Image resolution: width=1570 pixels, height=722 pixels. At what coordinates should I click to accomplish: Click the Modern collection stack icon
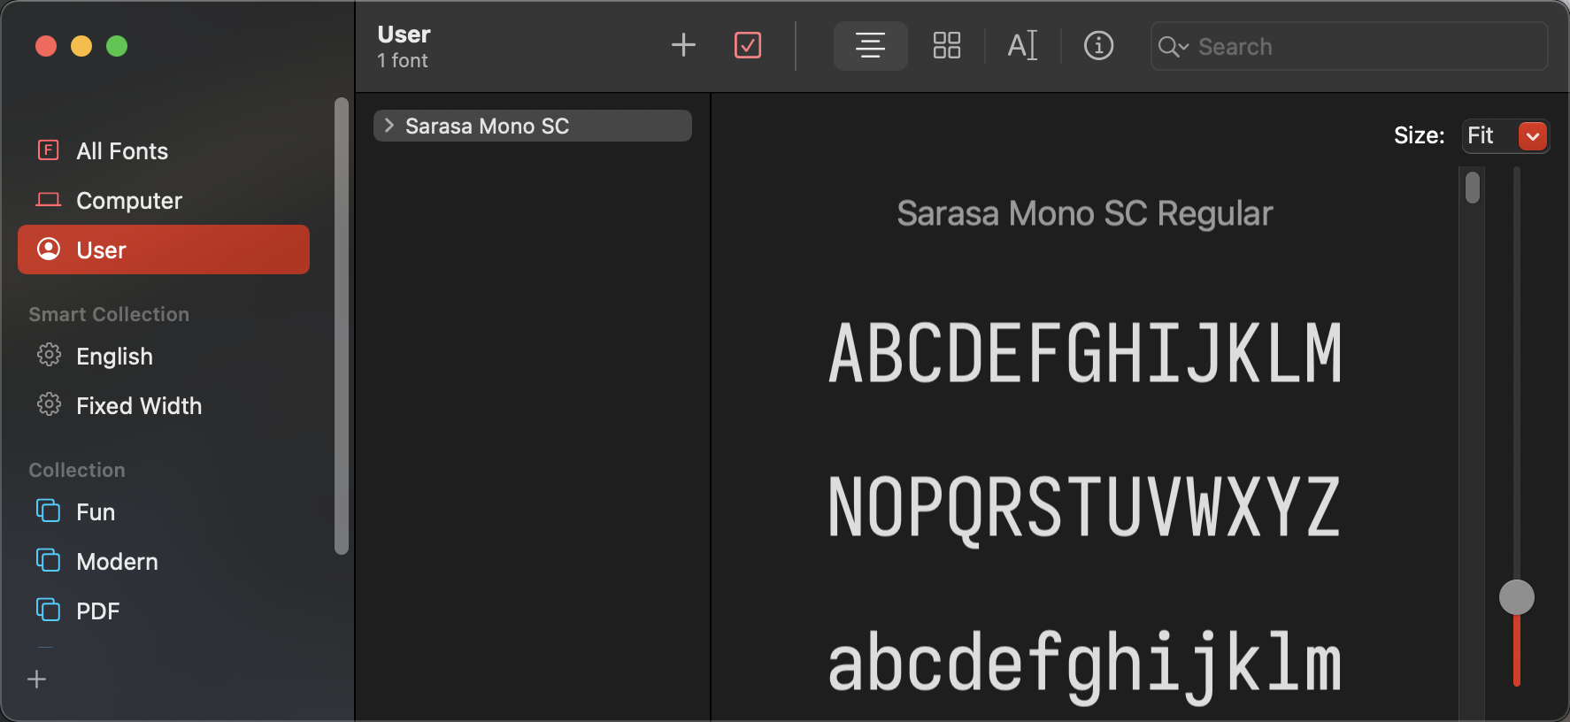click(x=49, y=560)
